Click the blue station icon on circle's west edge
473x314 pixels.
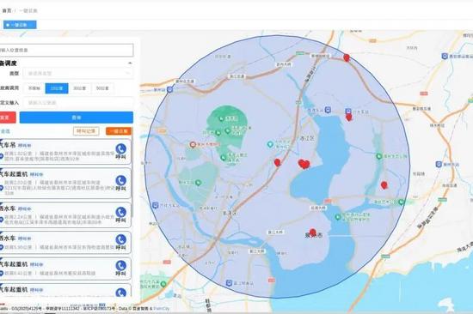[x=170, y=89]
